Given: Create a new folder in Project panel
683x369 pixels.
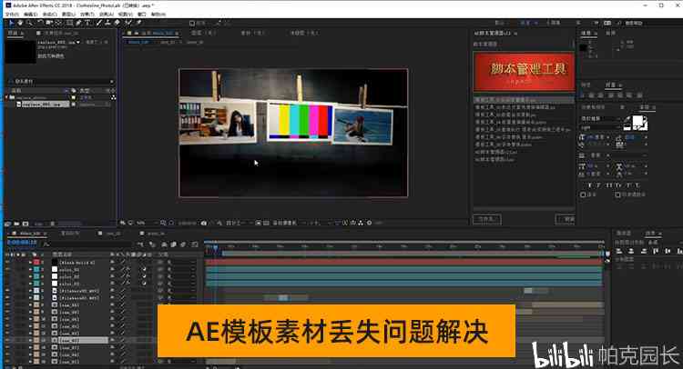Looking at the screenshot, I should pos(16,224).
